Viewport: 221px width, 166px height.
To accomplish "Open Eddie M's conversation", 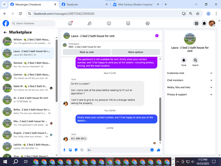I will [27, 88].
